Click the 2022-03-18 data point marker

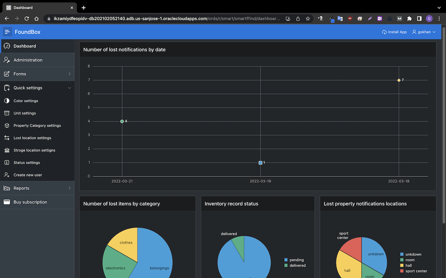pyautogui.click(x=399, y=80)
